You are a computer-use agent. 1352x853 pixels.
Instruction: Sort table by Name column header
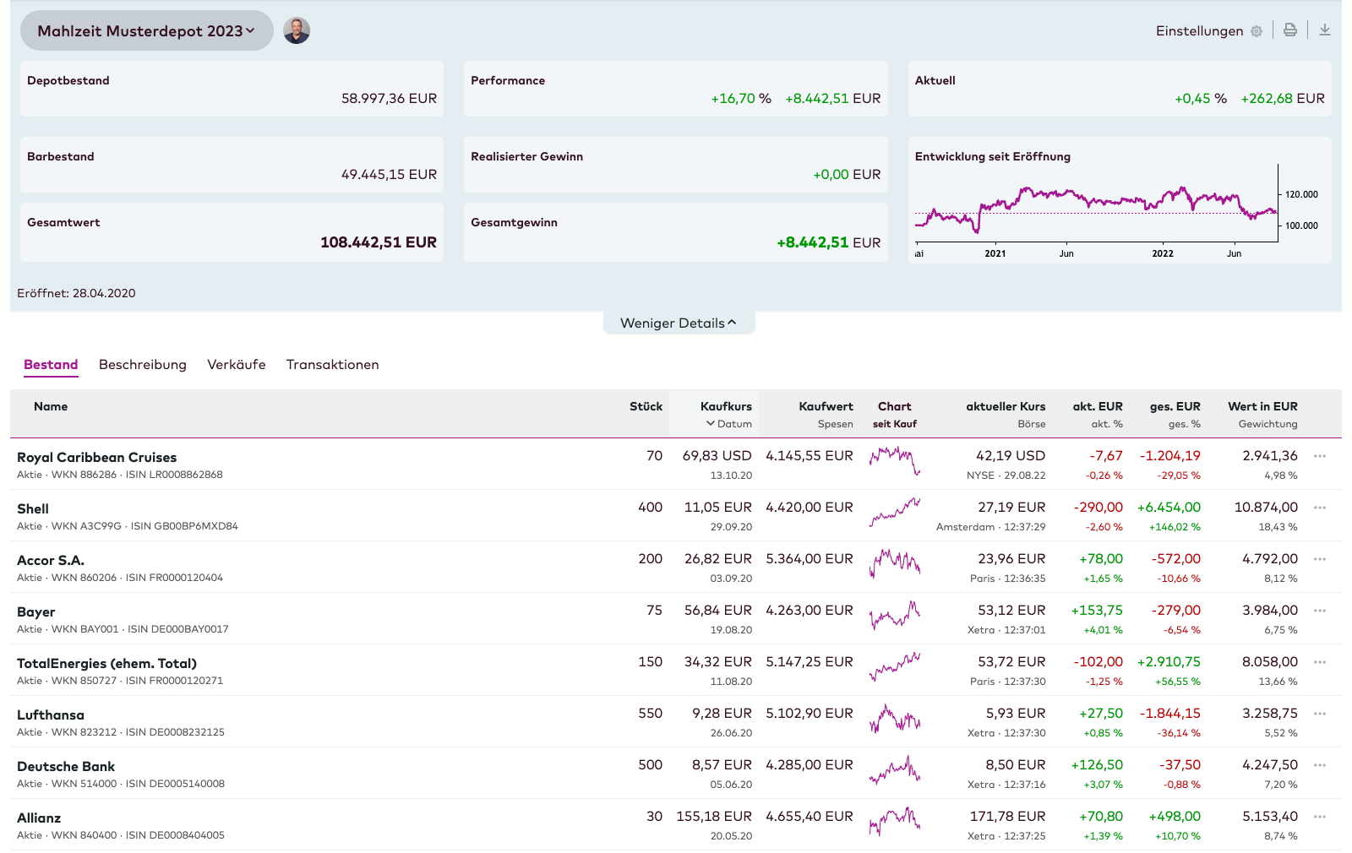coord(51,406)
